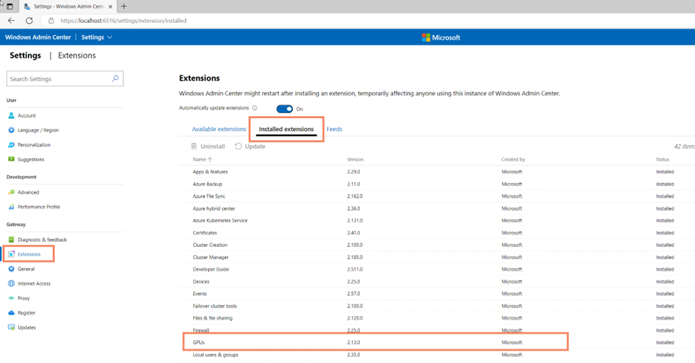Screen dimensions: 695x363
Task: Select the Devices extension row
Action: pyautogui.click(x=436, y=281)
